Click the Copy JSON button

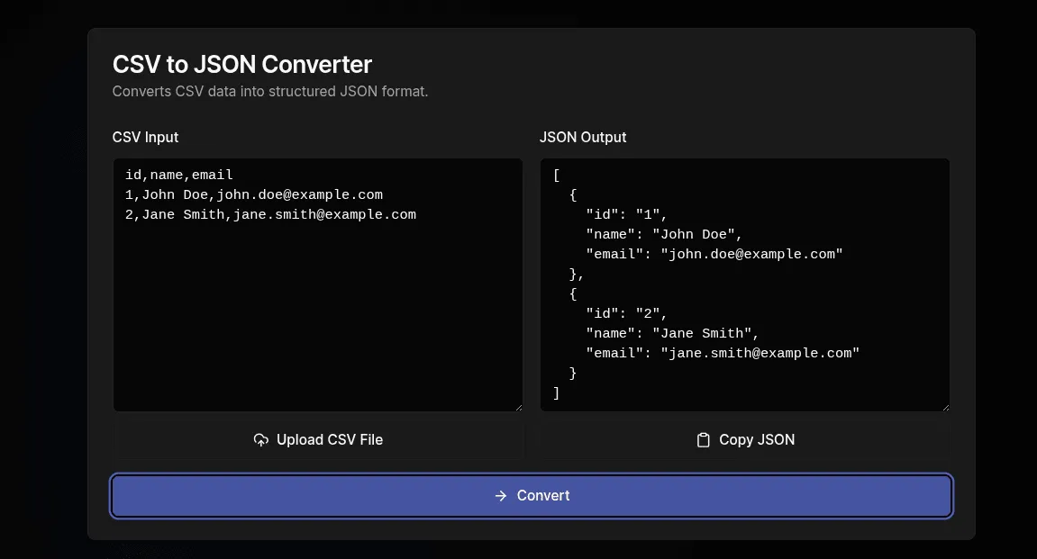tap(745, 439)
